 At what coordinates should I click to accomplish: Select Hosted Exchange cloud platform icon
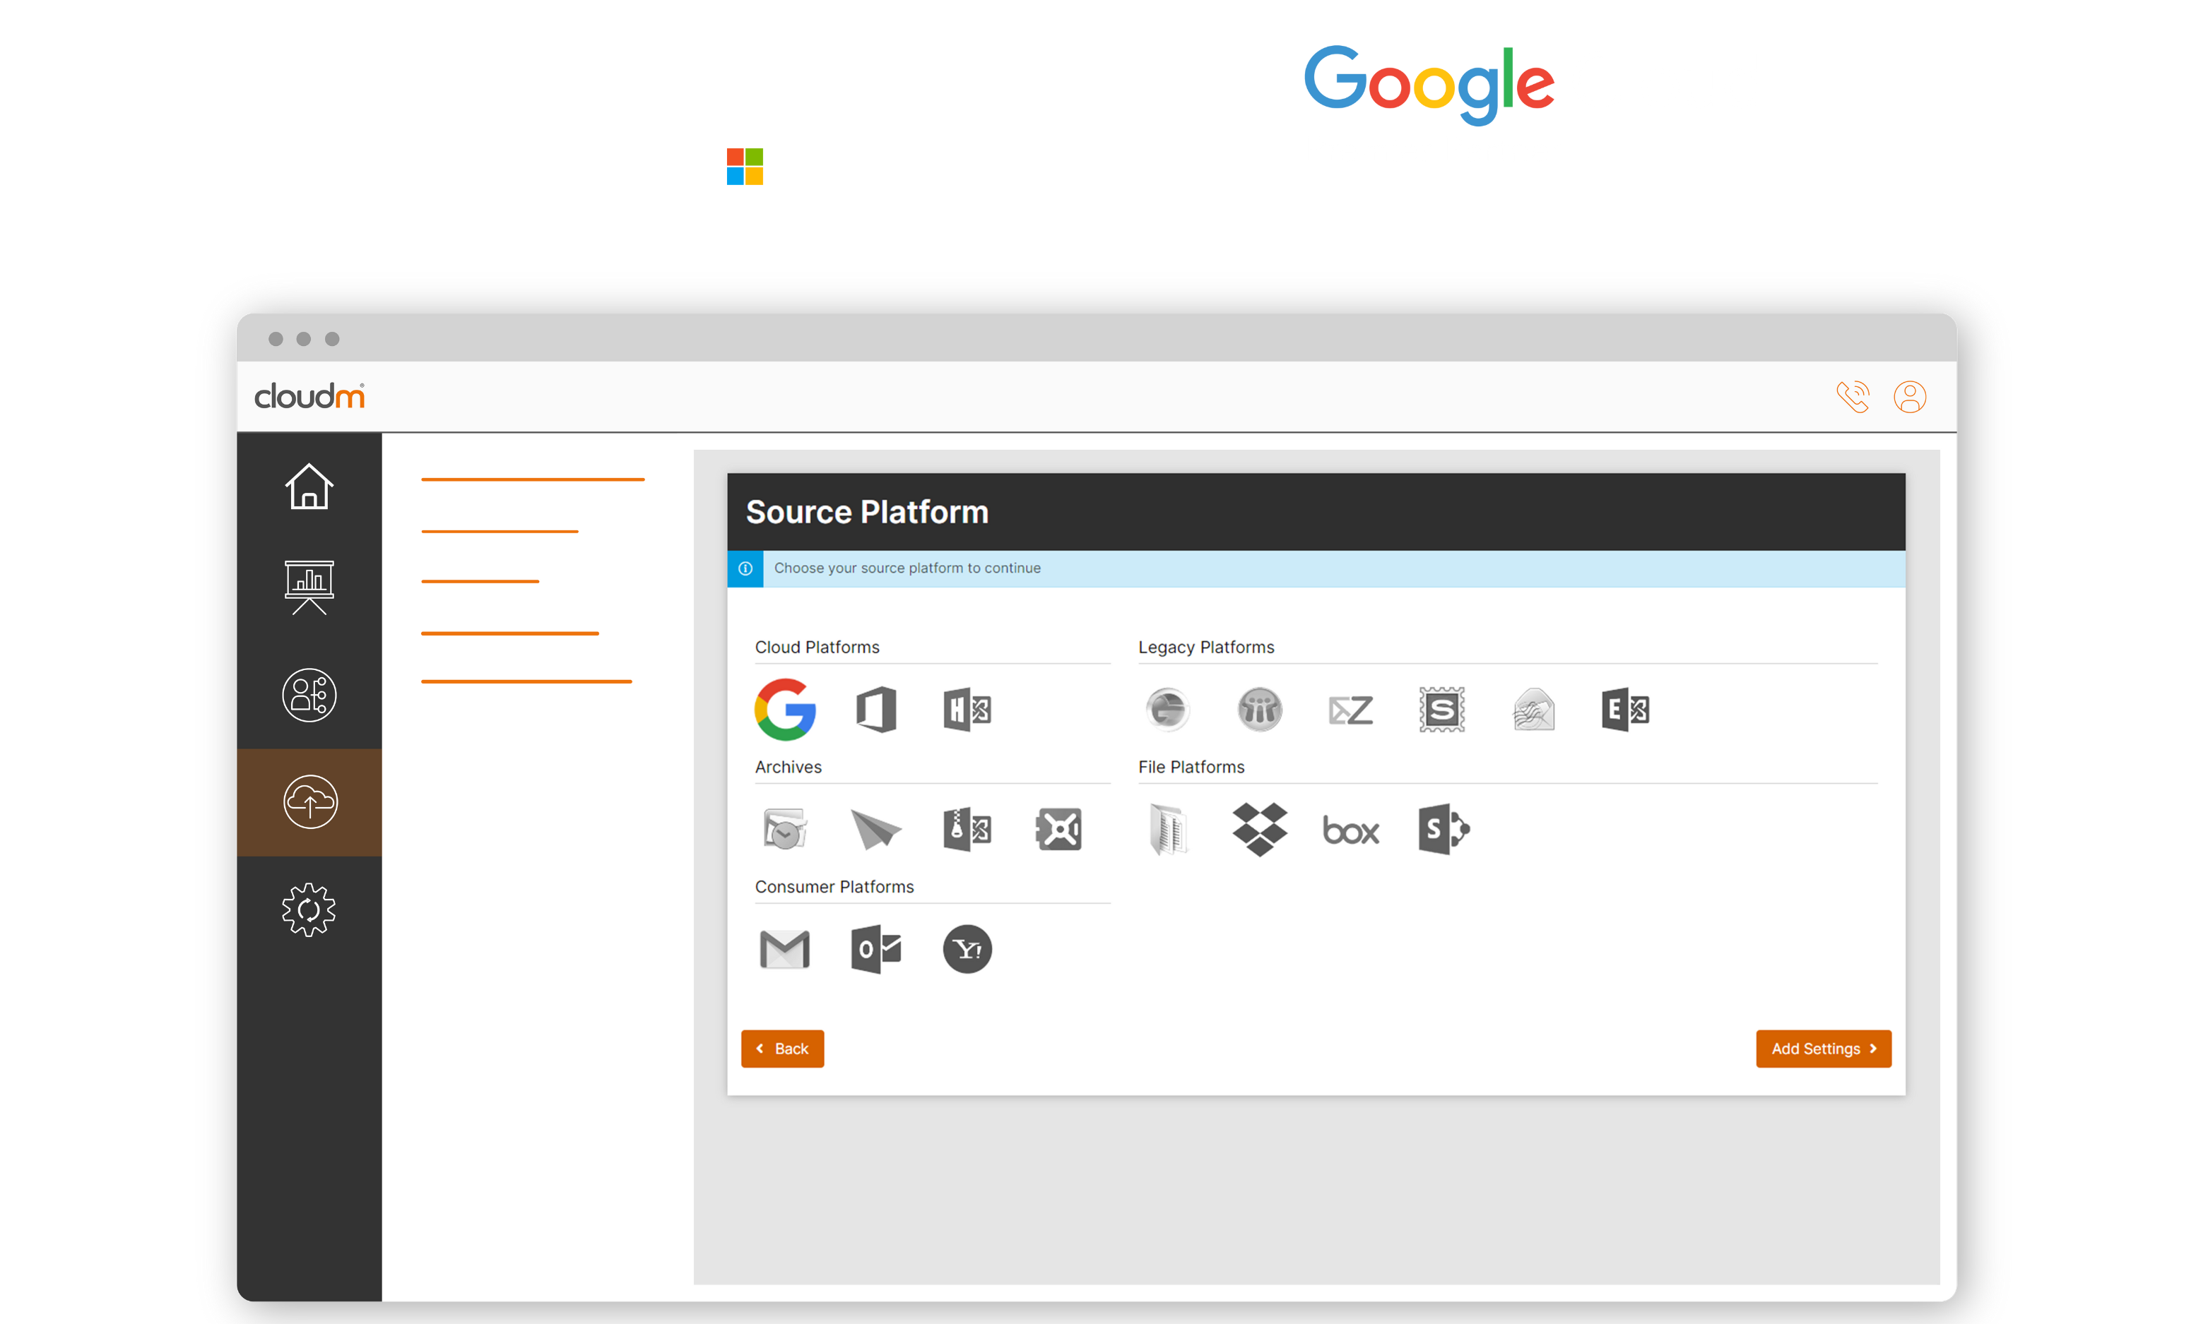click(x=967, y=709)
